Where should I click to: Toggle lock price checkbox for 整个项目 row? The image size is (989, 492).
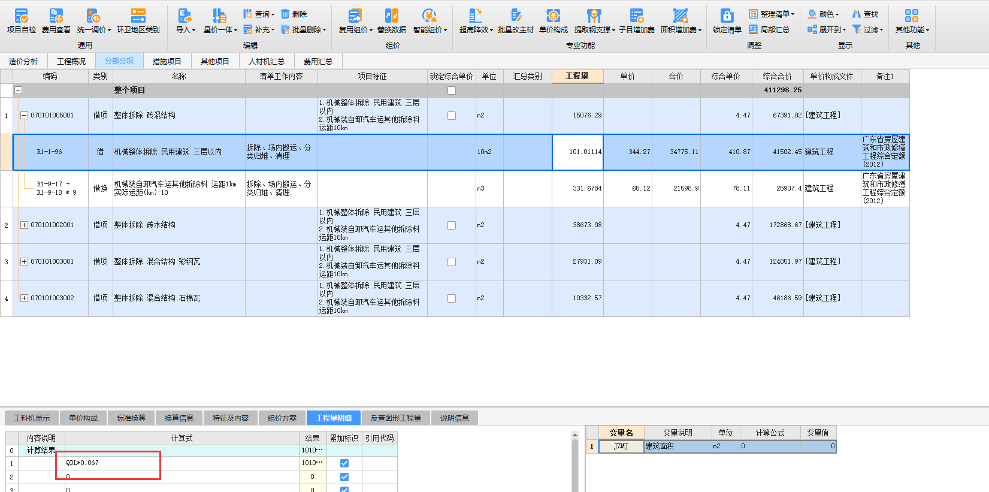tap(452, 90)
